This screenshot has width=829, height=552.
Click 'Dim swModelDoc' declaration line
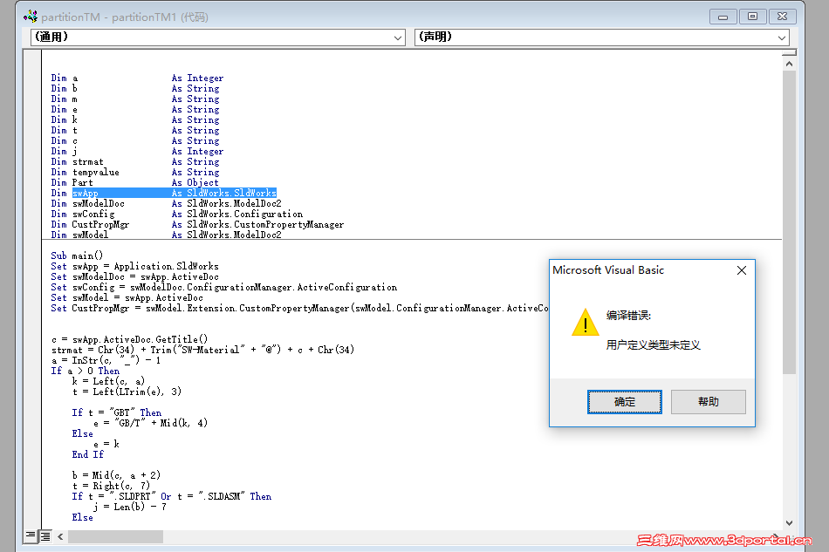[166, 204]
